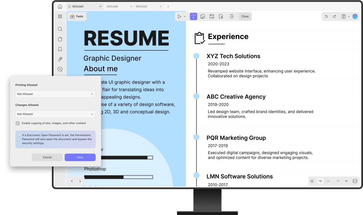Click the About me heading
The height and width of the screenshot is (215, 363).
101,69
